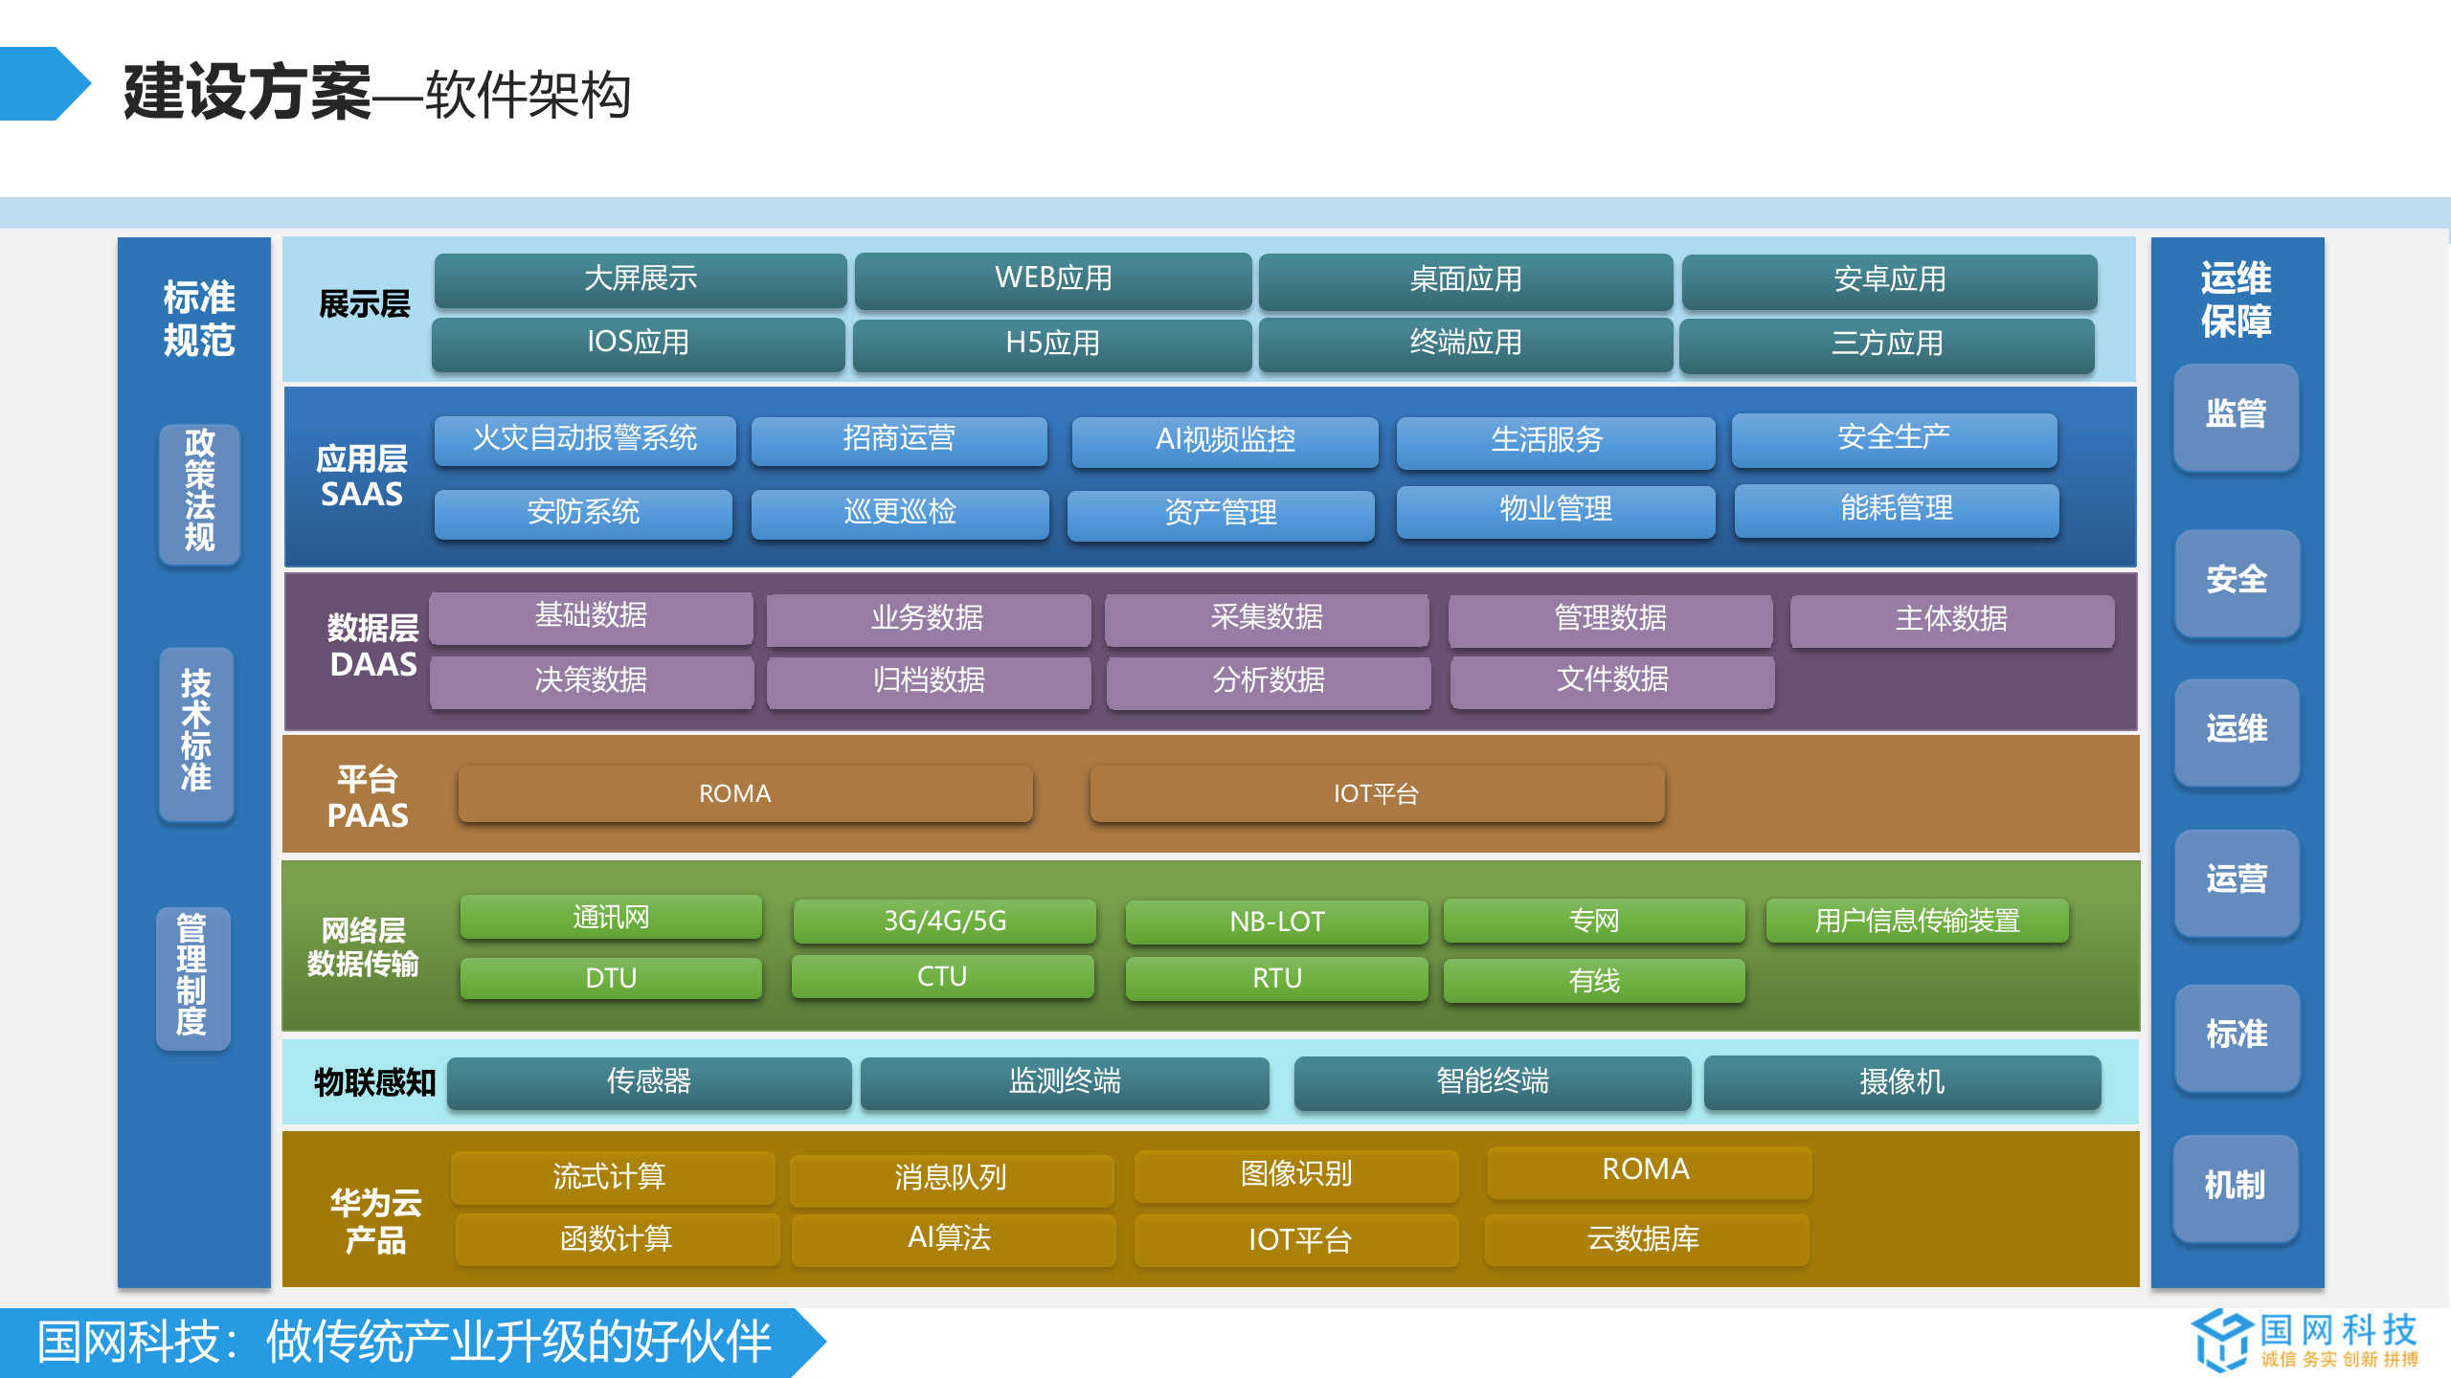Click the 物业管理 button
The image size is (2451, 1378).
pos(1555,510)
